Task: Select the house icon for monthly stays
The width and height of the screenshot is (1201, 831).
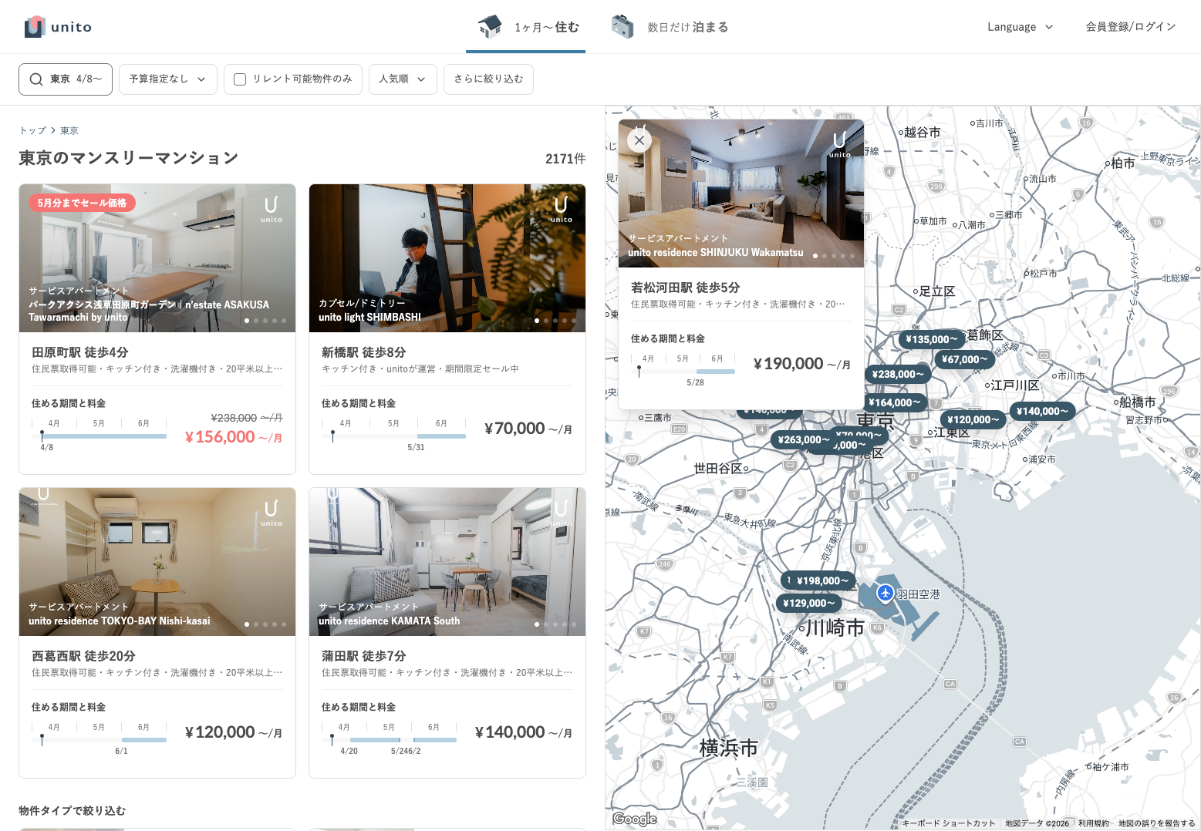Action: [x=490, y=26]
